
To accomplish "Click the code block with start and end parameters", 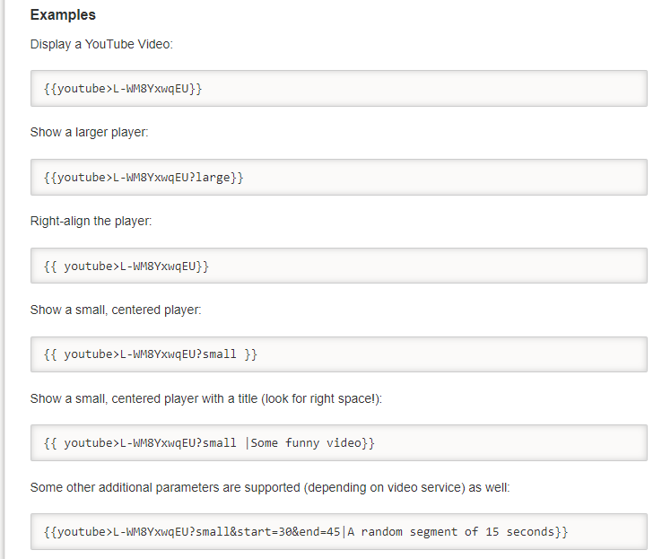I will pos(338,532).
